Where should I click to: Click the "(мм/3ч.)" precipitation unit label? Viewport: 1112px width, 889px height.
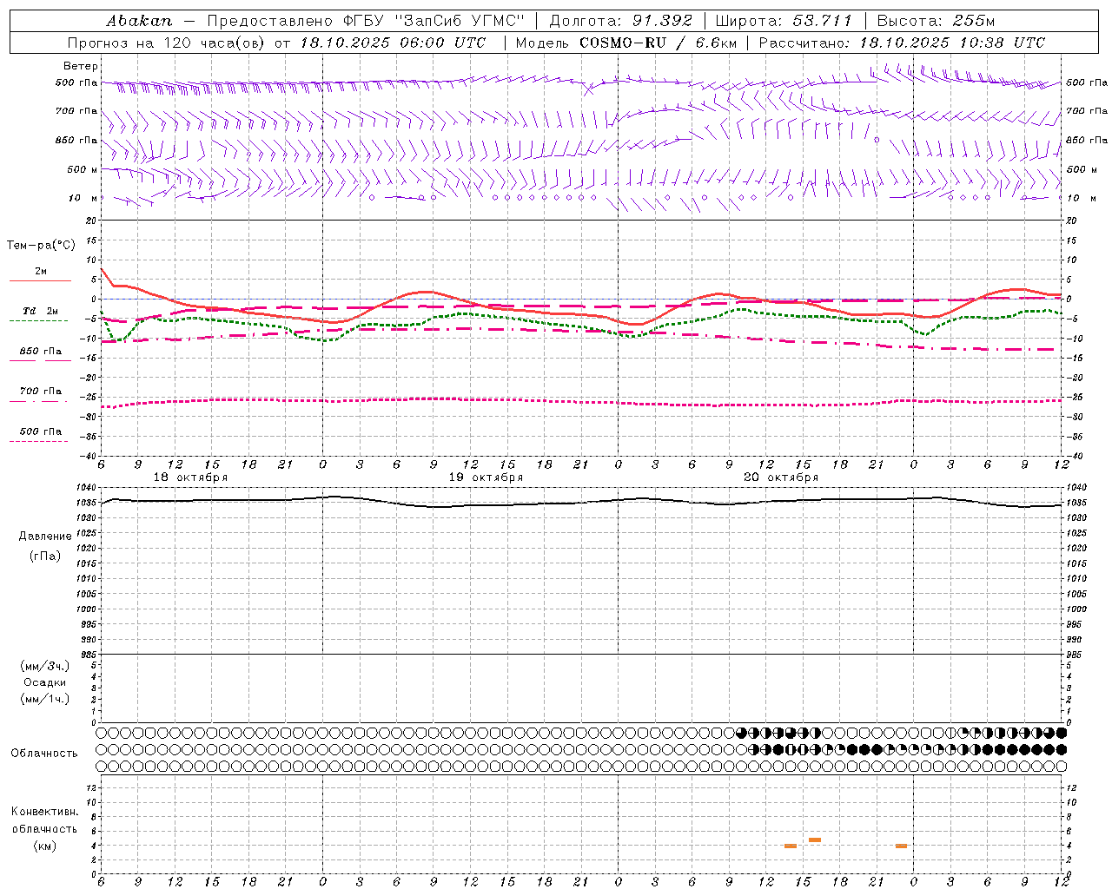tap(45, 666)
